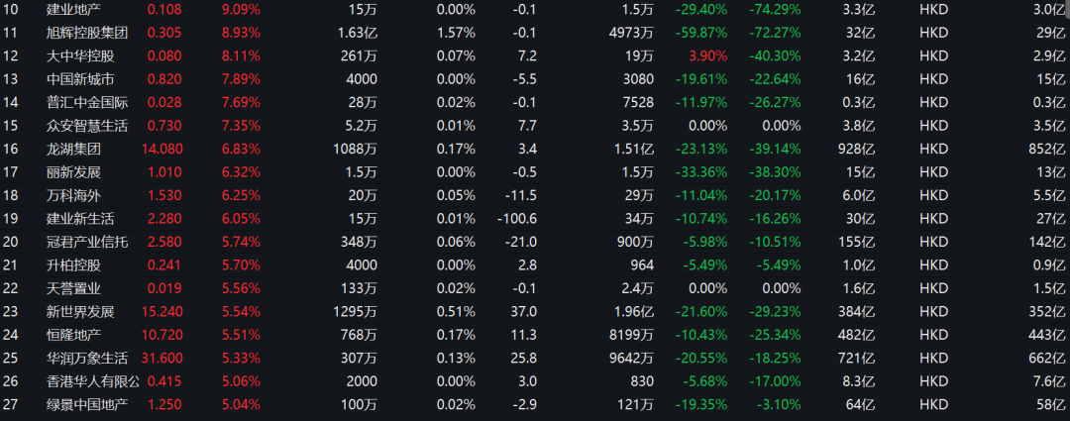Click market cap 384亿
The width and height of the screenshot is (1070, 421).
pos(858,311)
